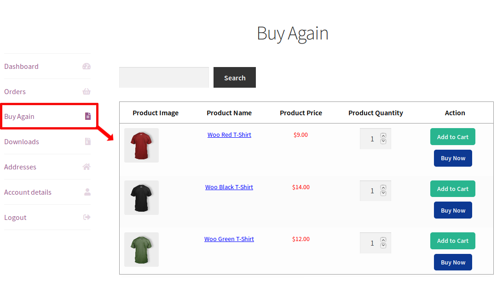
Task: Click the Downloads file icon
Action: coord(87,141)
